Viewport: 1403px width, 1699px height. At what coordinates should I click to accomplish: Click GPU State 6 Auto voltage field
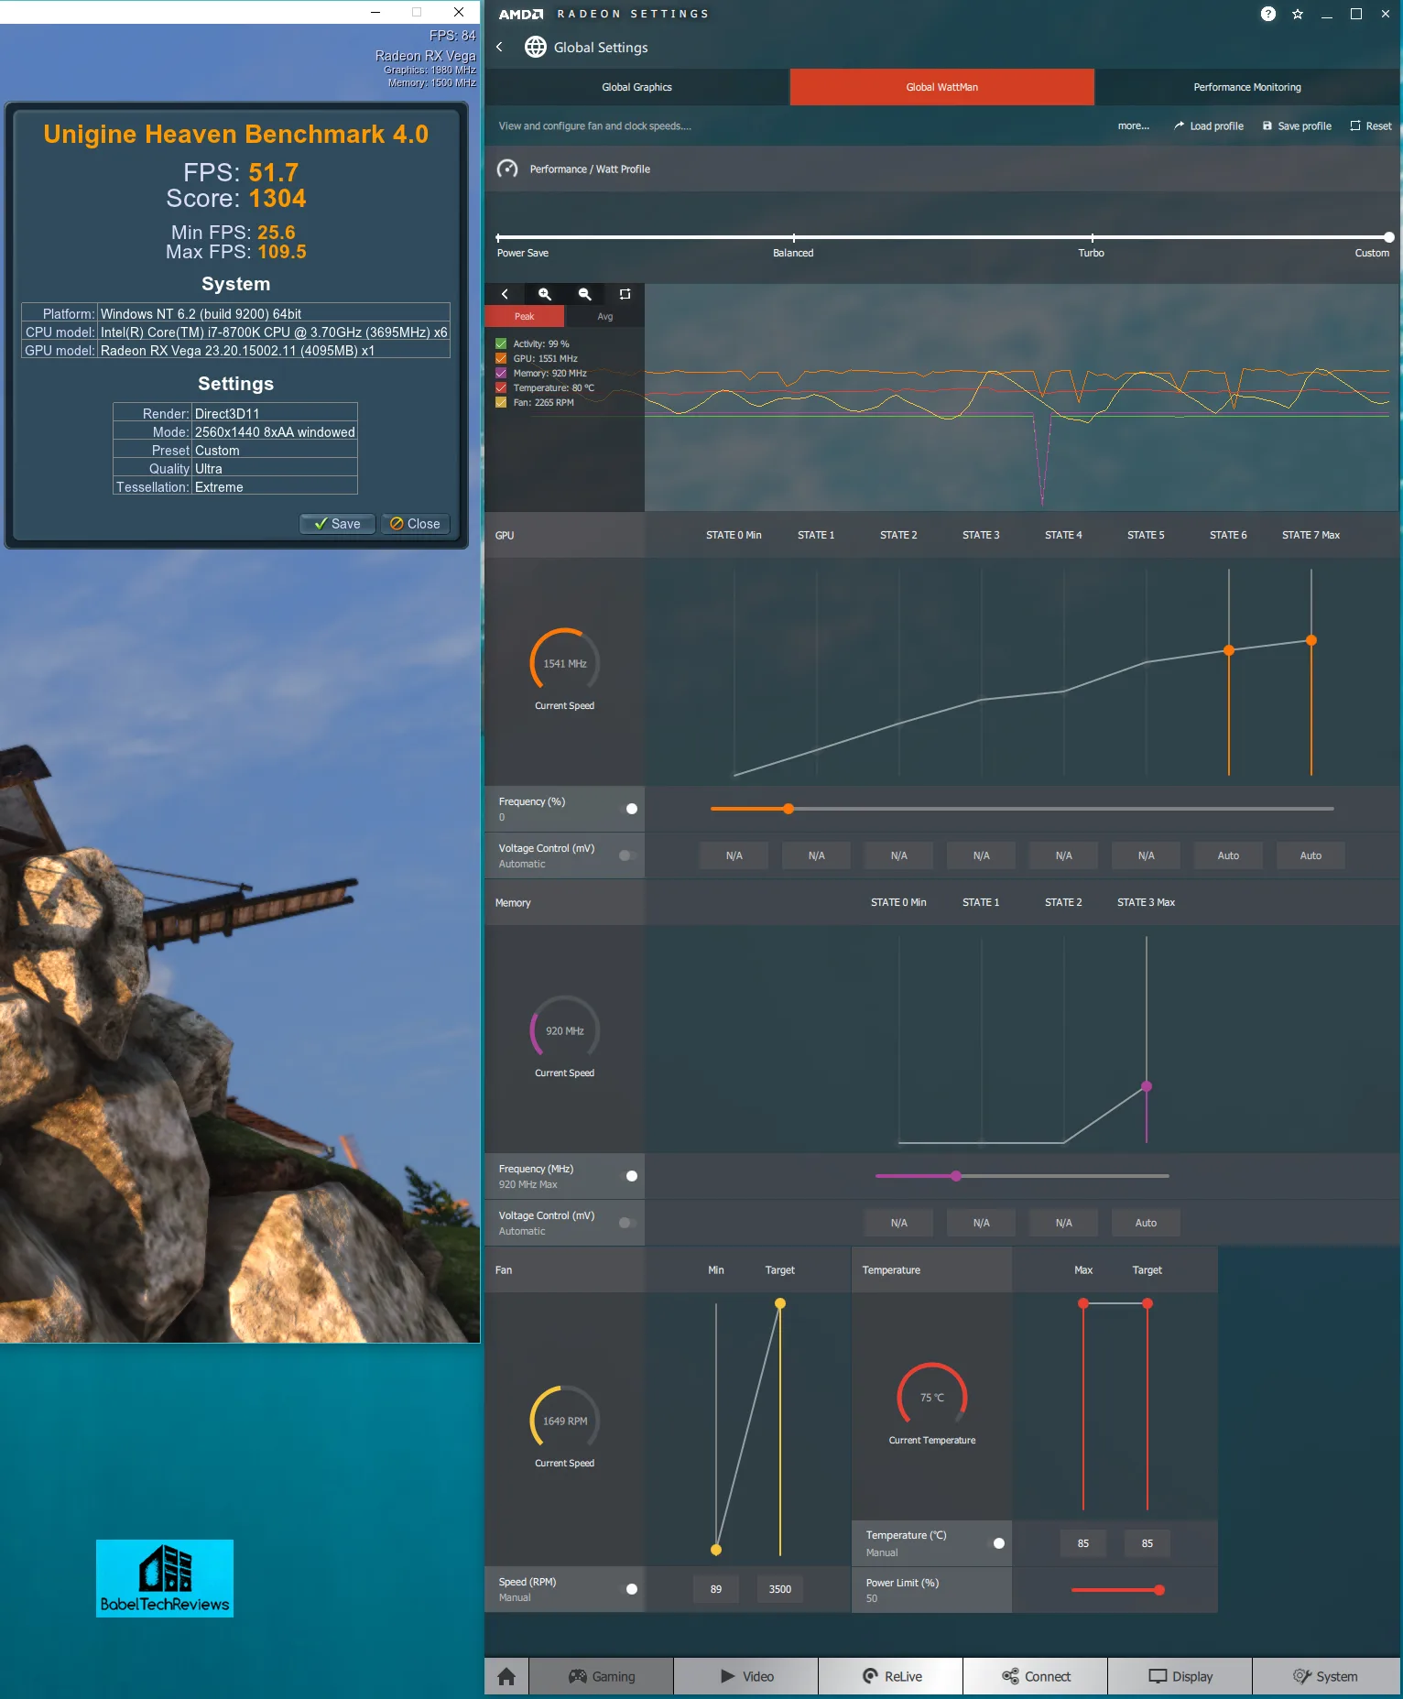pos(1228,855)
